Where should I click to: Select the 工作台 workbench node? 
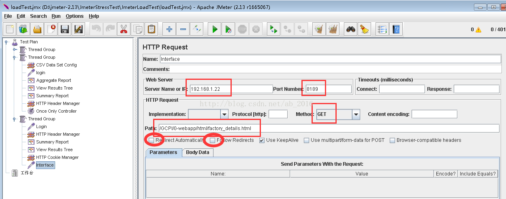coord(27,173)
